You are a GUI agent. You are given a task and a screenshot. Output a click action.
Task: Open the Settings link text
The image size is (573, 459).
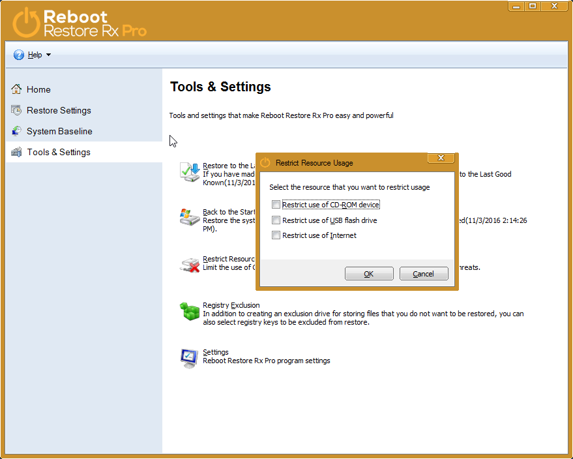[x=215, y=352]
